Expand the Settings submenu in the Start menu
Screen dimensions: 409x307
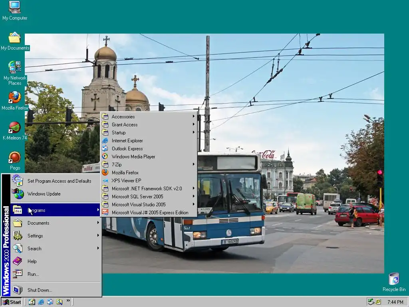click(x=56, y=235)
